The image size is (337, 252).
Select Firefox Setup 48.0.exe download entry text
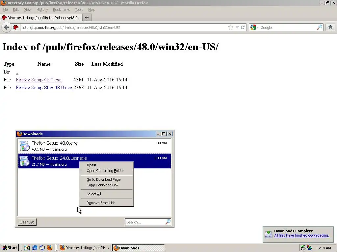(54, 143)
